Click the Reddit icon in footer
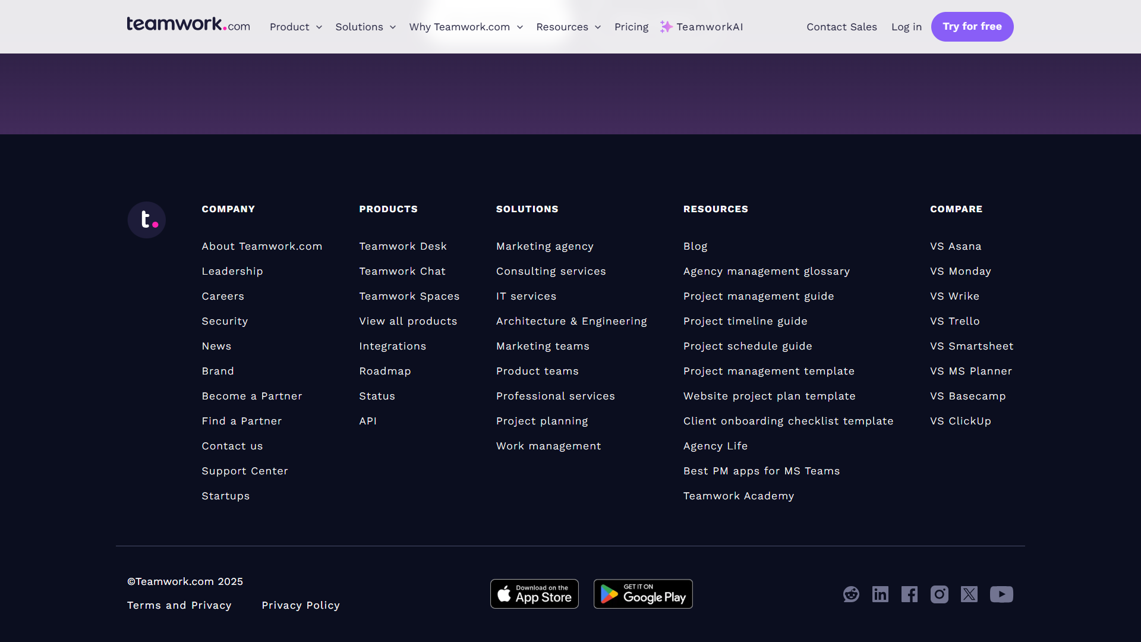Screen dimensions: 1141x642 point(851,594)
